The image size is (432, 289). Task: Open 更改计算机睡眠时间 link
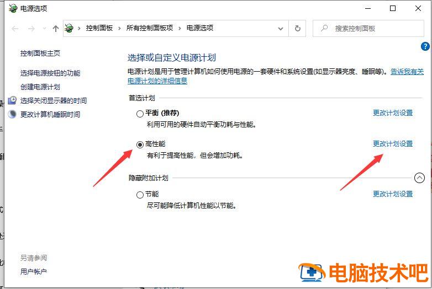click(x=50, y=114)
